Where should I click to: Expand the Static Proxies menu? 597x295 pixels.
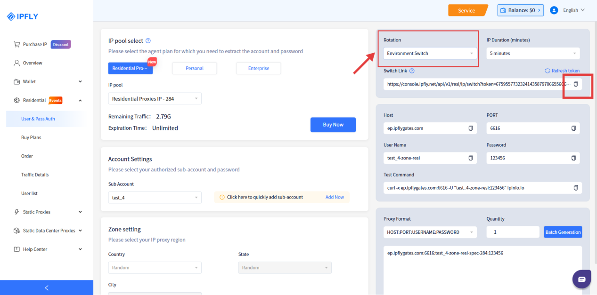pyautogui.click(x=80, y=212)
